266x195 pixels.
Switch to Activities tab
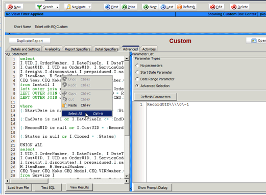point(149,49)
